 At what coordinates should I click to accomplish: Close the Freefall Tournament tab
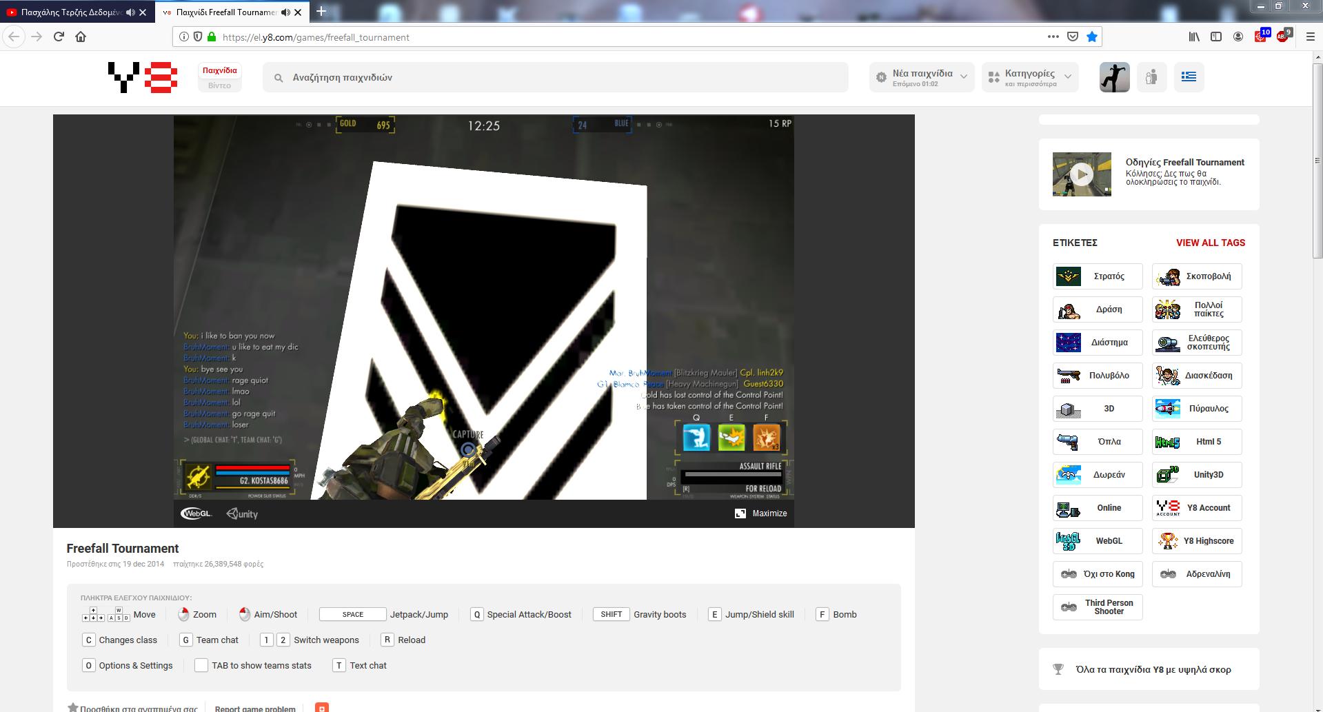[298, 12]
